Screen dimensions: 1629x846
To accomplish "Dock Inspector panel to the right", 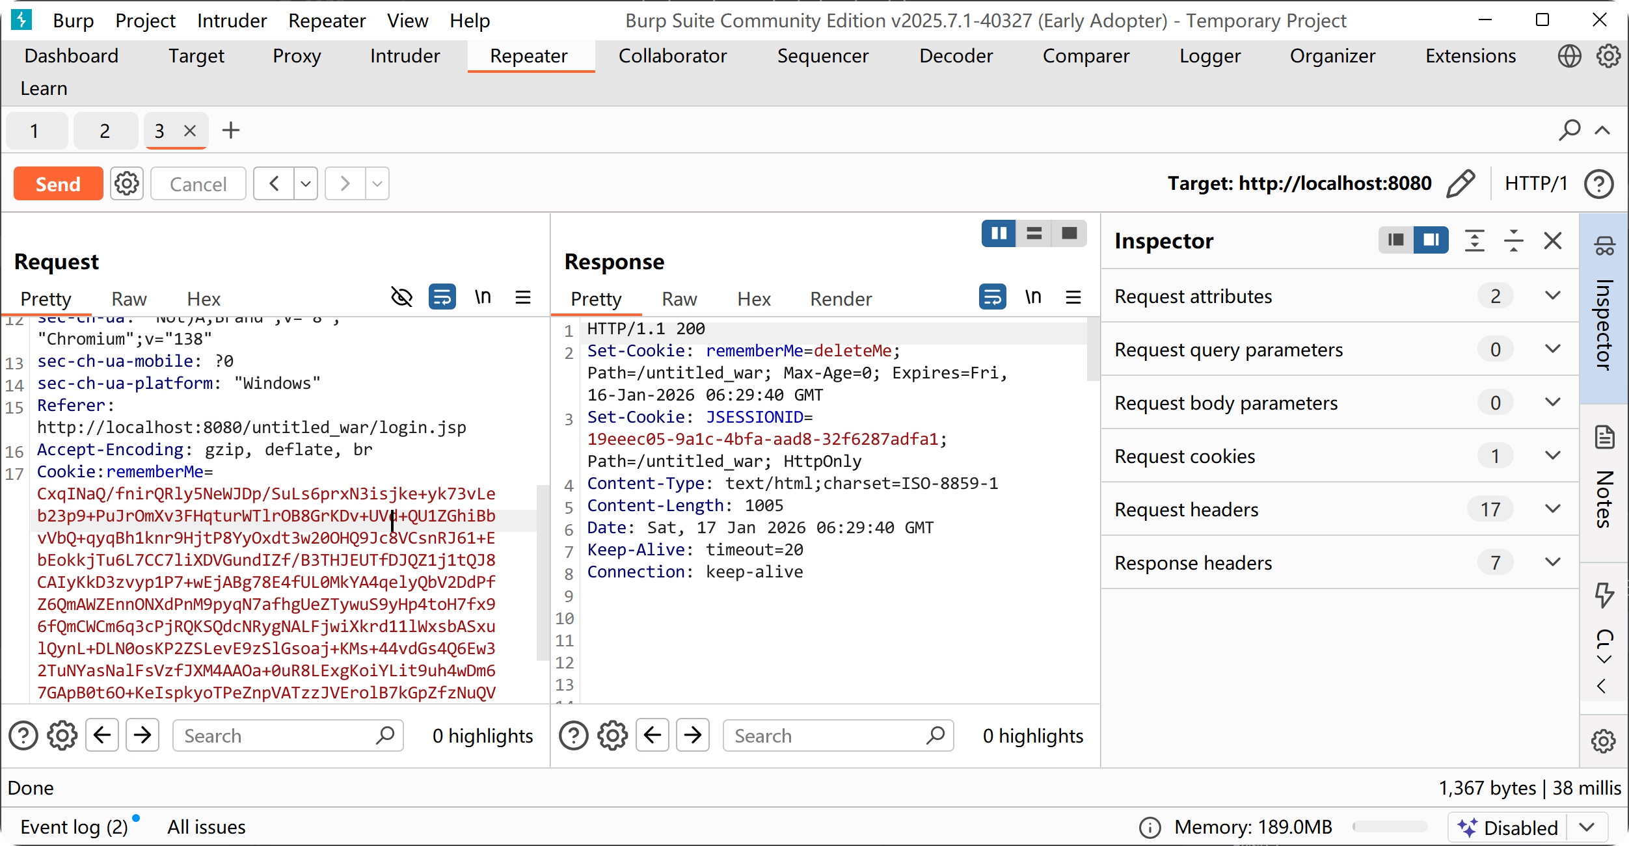I will [1431, 240].
